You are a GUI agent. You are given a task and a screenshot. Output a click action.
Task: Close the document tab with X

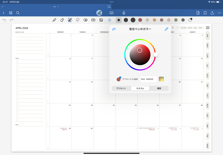point(2,6)
